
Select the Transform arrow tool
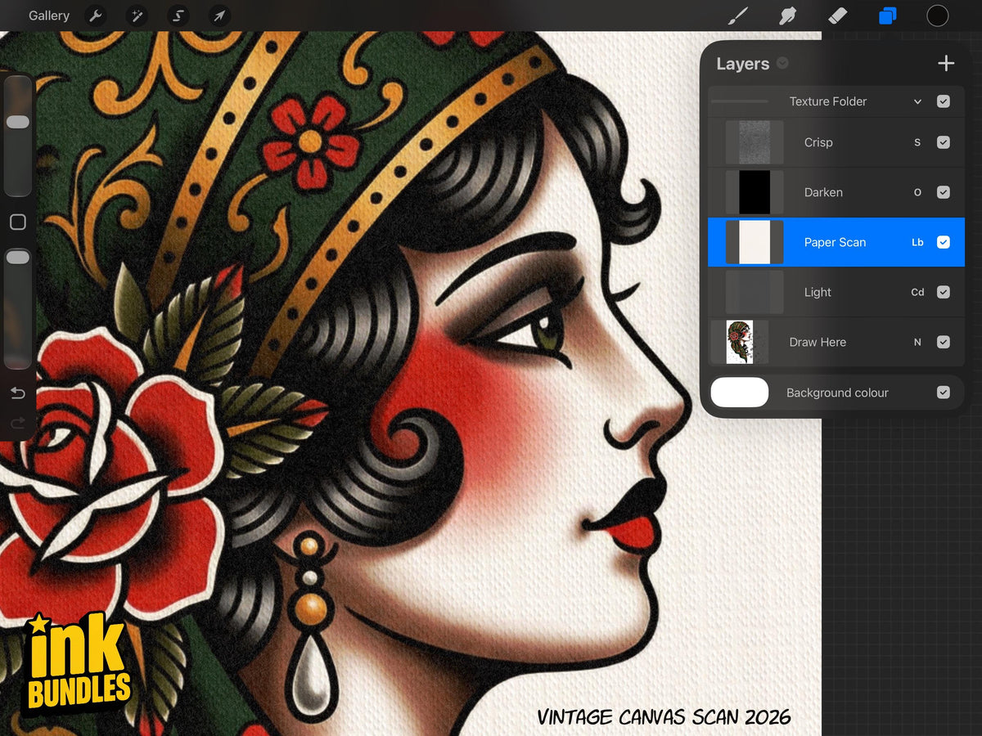click(218, 16)
